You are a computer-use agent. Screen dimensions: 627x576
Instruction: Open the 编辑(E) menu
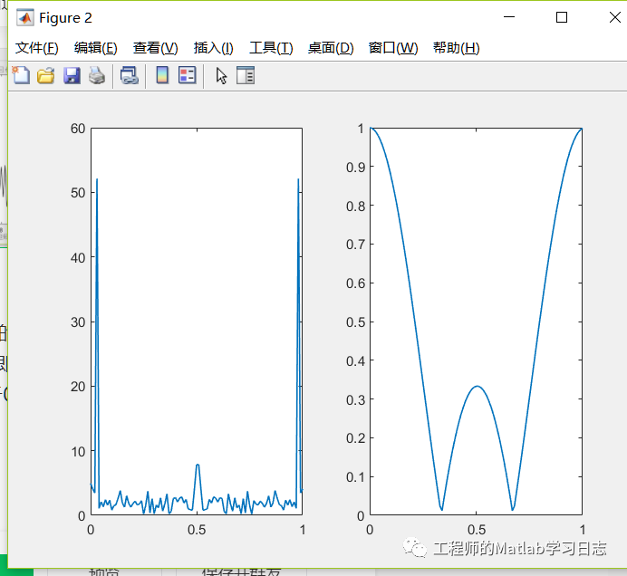pos(95,48)
